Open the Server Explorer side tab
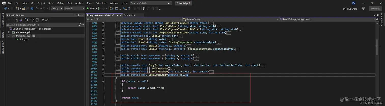 3,21
